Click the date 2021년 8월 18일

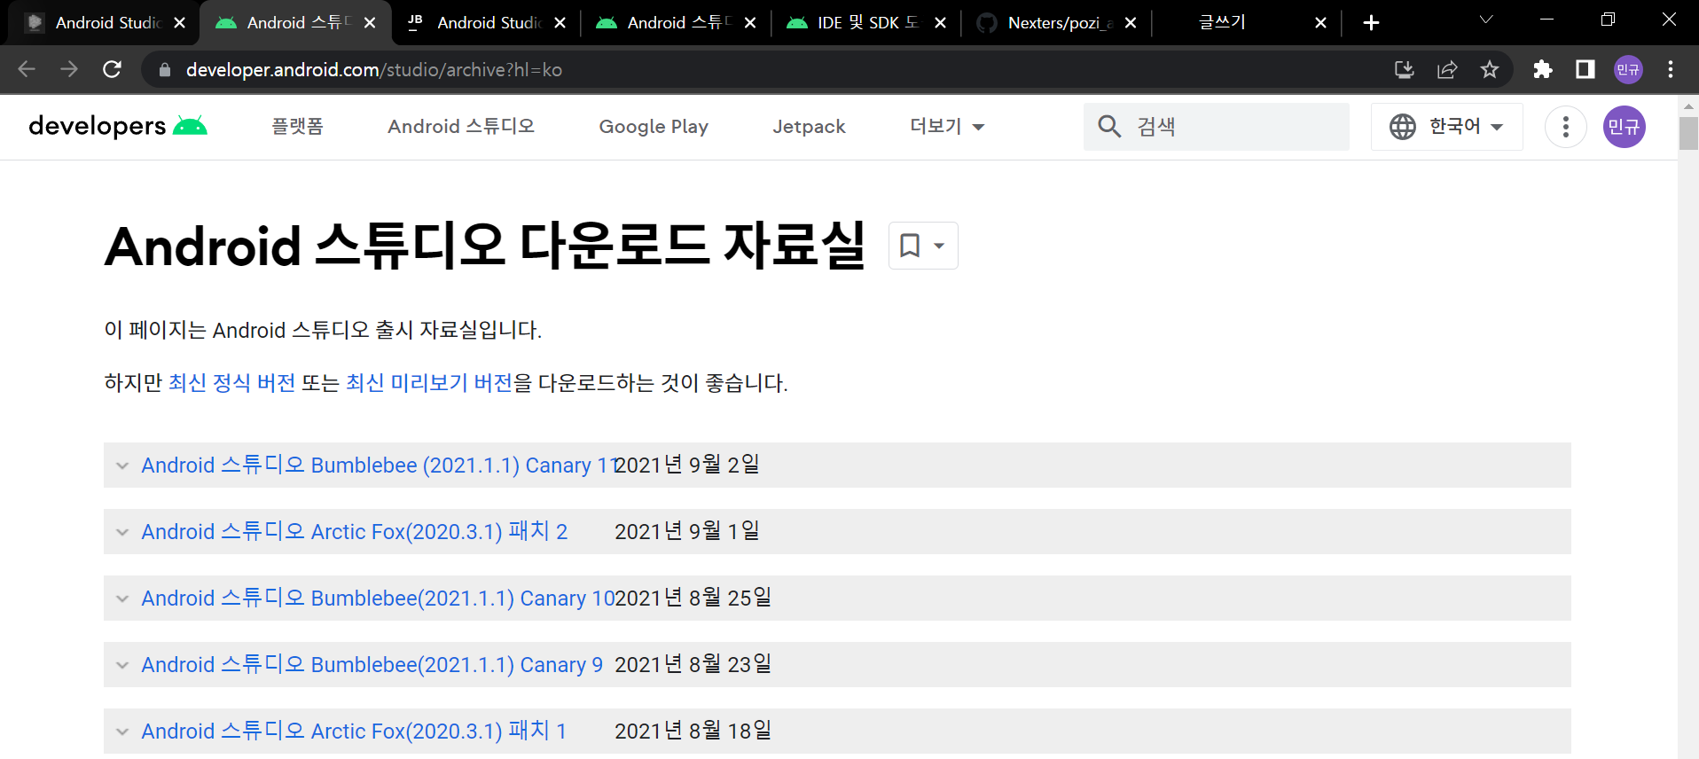[693, 731]
